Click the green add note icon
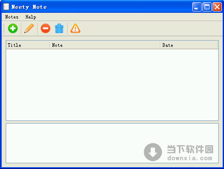The height and width of the screenshot is (169, 224). coord(13,28)
